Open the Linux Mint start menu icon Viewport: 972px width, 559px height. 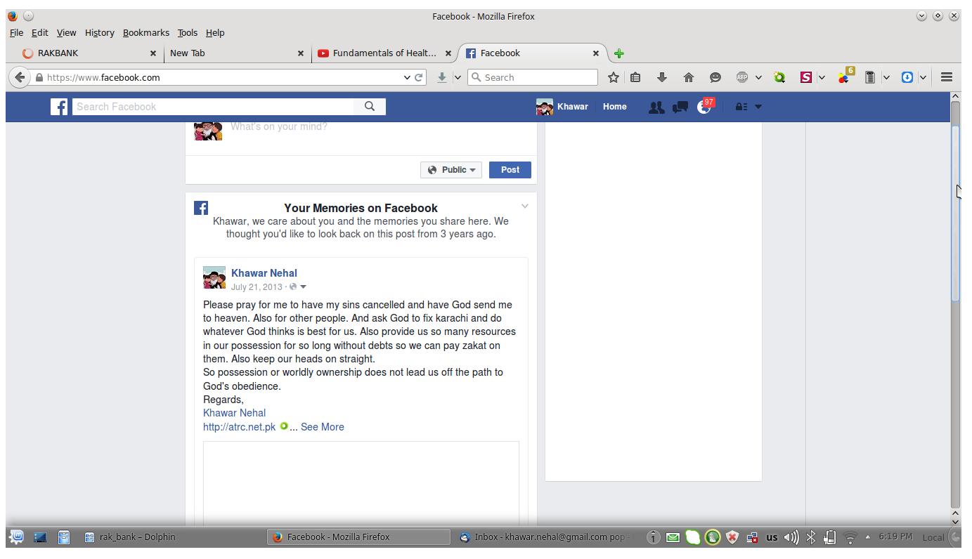click(16, 537)
